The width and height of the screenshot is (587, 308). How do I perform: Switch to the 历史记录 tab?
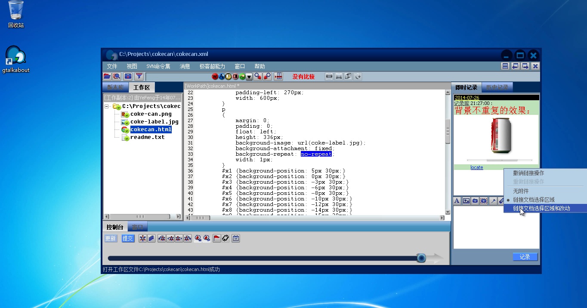point(497,87)
